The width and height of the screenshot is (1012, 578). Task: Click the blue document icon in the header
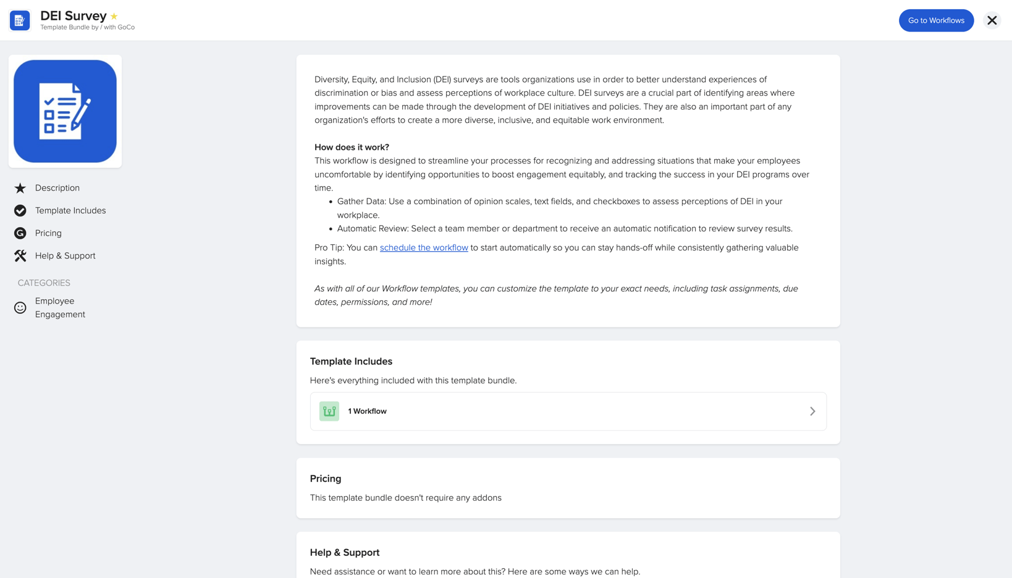pos(19,20)
